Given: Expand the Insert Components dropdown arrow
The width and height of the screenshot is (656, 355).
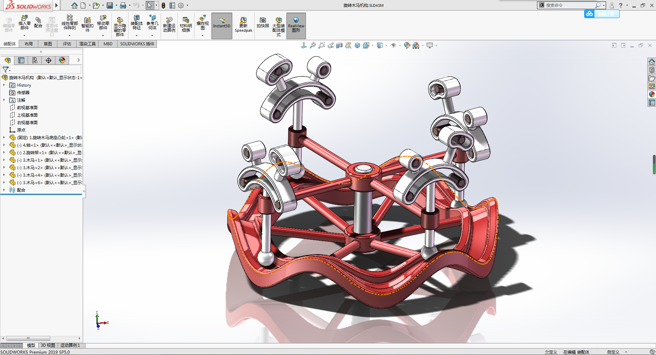Looking at the screenshot, I should pos(24,35).
